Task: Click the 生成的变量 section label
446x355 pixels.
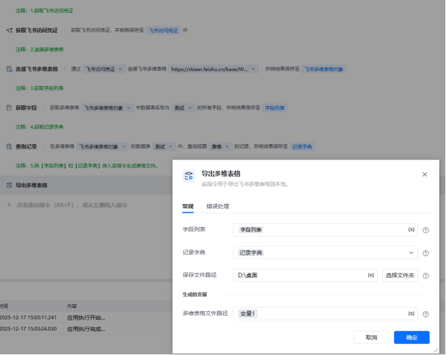Action: (194, 295)
